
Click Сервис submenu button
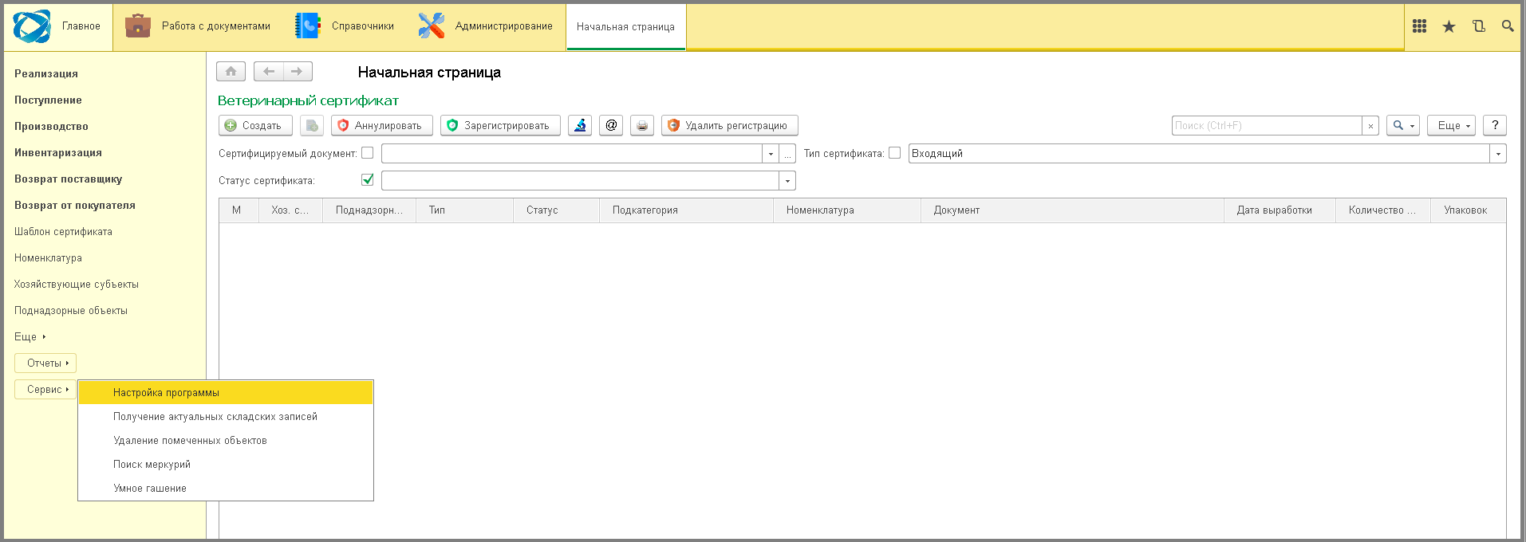pos(45,389)
